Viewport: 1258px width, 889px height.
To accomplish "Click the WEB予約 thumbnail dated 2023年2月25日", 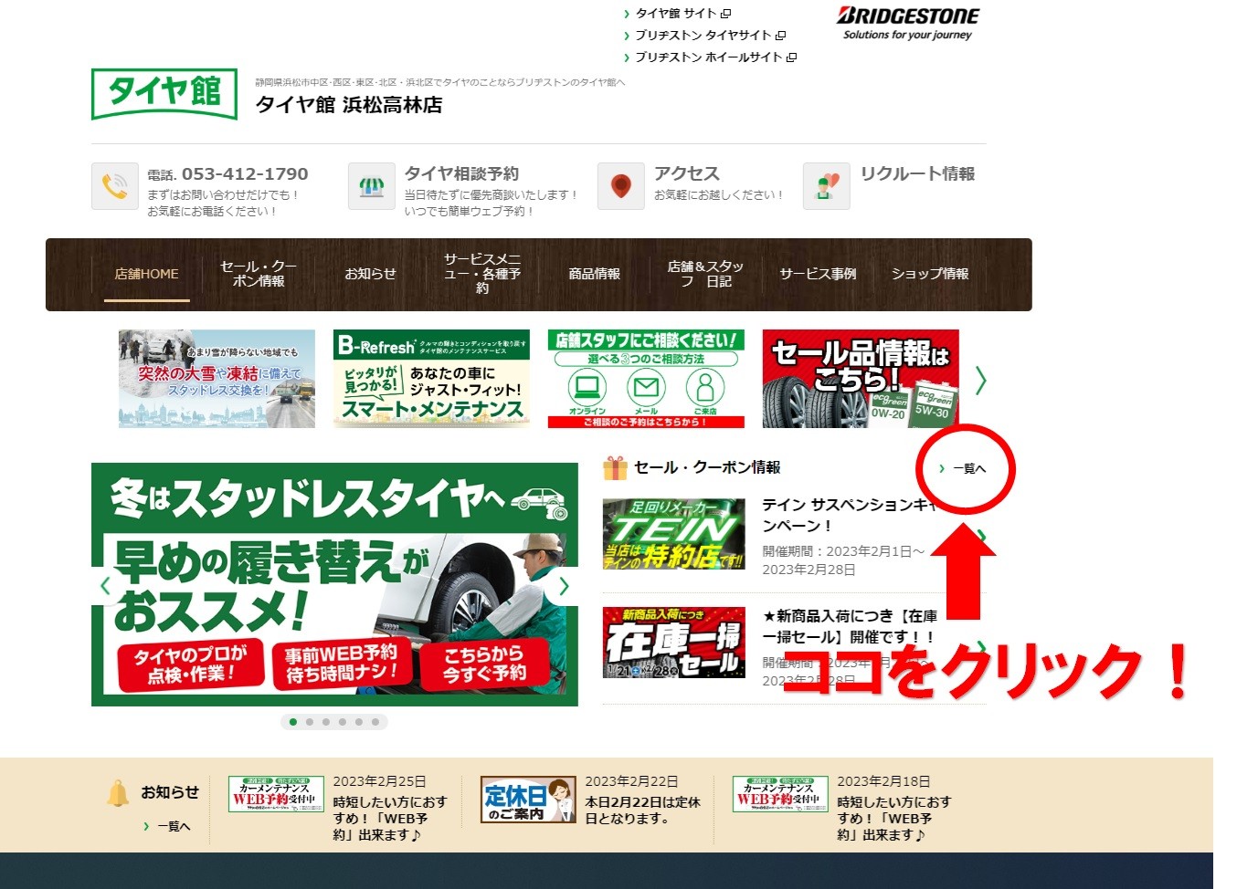I will click(276, 794).
